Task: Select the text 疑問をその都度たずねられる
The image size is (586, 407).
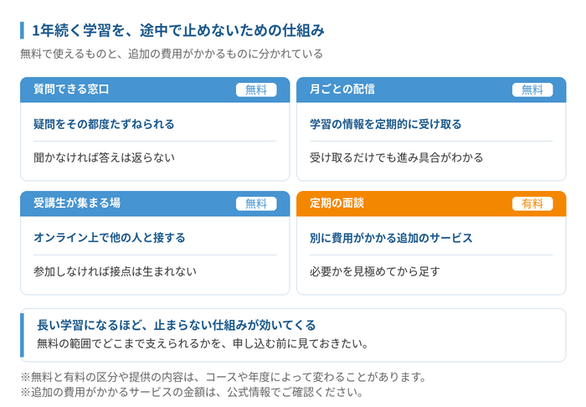Action: click(104, 124)
